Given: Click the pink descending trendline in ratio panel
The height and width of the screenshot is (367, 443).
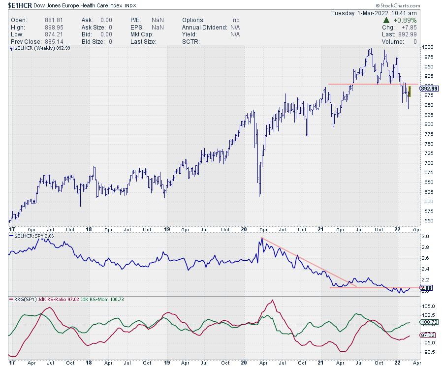Looking at the screenshot, I should [x=305, y=261].
